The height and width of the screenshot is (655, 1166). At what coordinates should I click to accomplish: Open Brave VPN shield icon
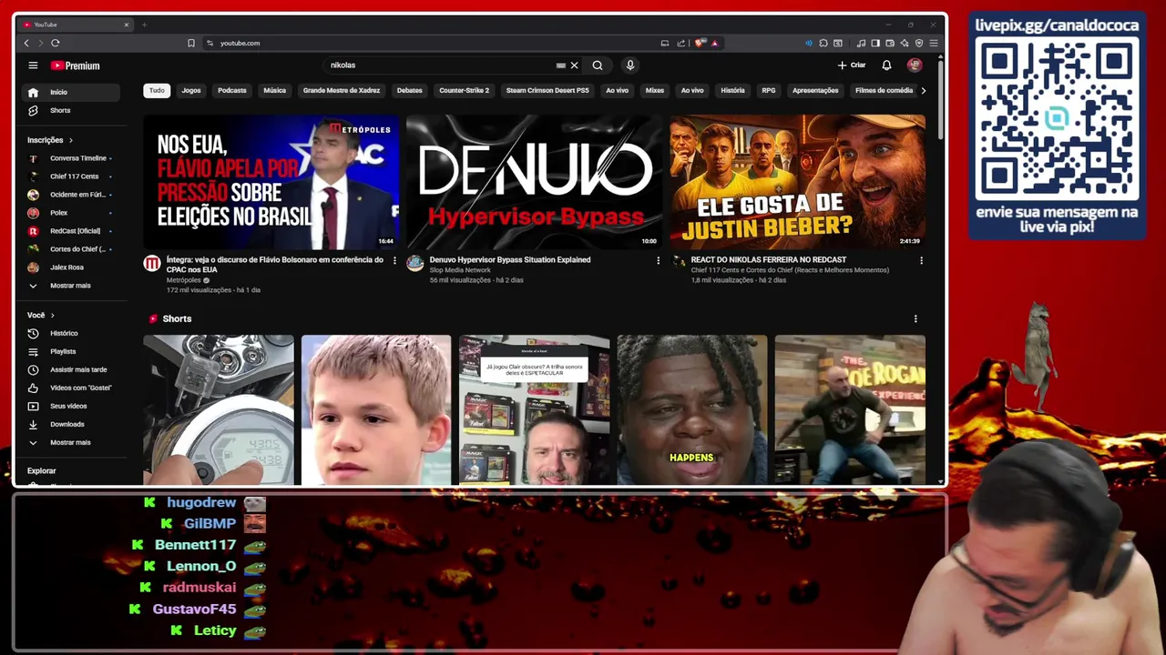pyautogui.click(x=919, y=43)
